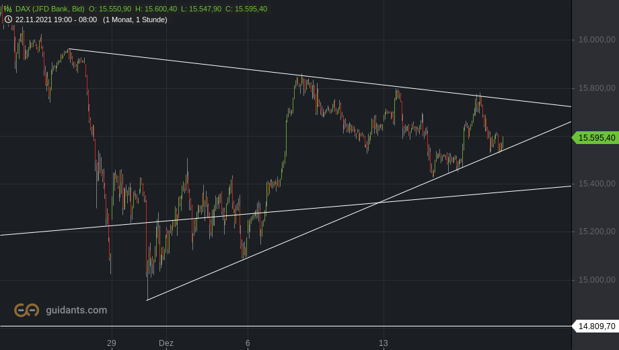Image resolution: width=619 pixels, height=350 pixels.
Task: Click the 16.000,00 price axis label
Action: (x=597, y=40)
